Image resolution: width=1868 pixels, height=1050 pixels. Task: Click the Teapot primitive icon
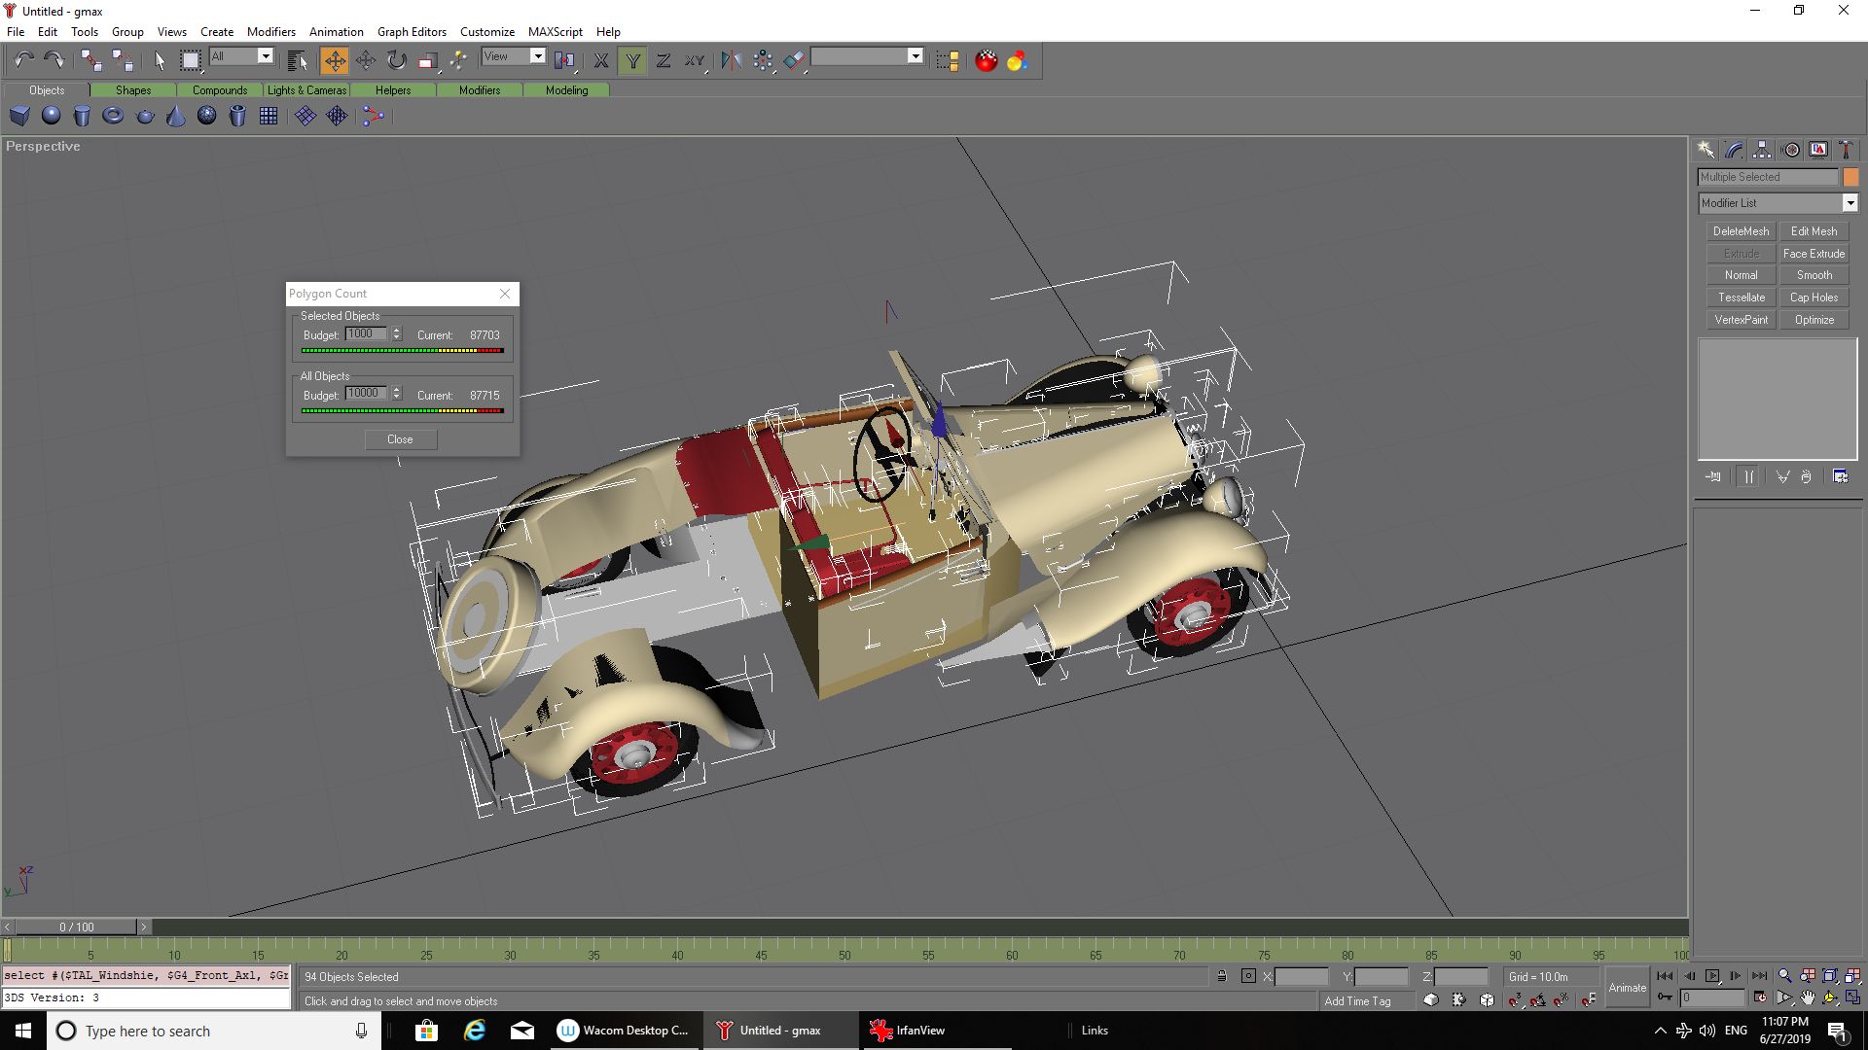(x=145, y=117)
